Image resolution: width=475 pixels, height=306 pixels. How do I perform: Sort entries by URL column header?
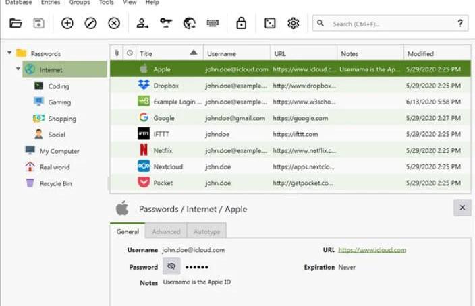pos(304,53)
